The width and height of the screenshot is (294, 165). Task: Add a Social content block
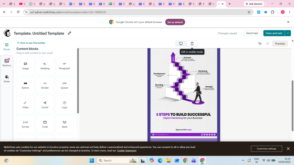[x=45, y=105]
